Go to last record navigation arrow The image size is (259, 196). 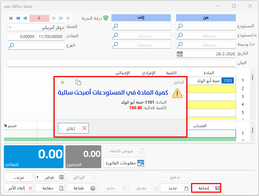(x=68, y=18)
